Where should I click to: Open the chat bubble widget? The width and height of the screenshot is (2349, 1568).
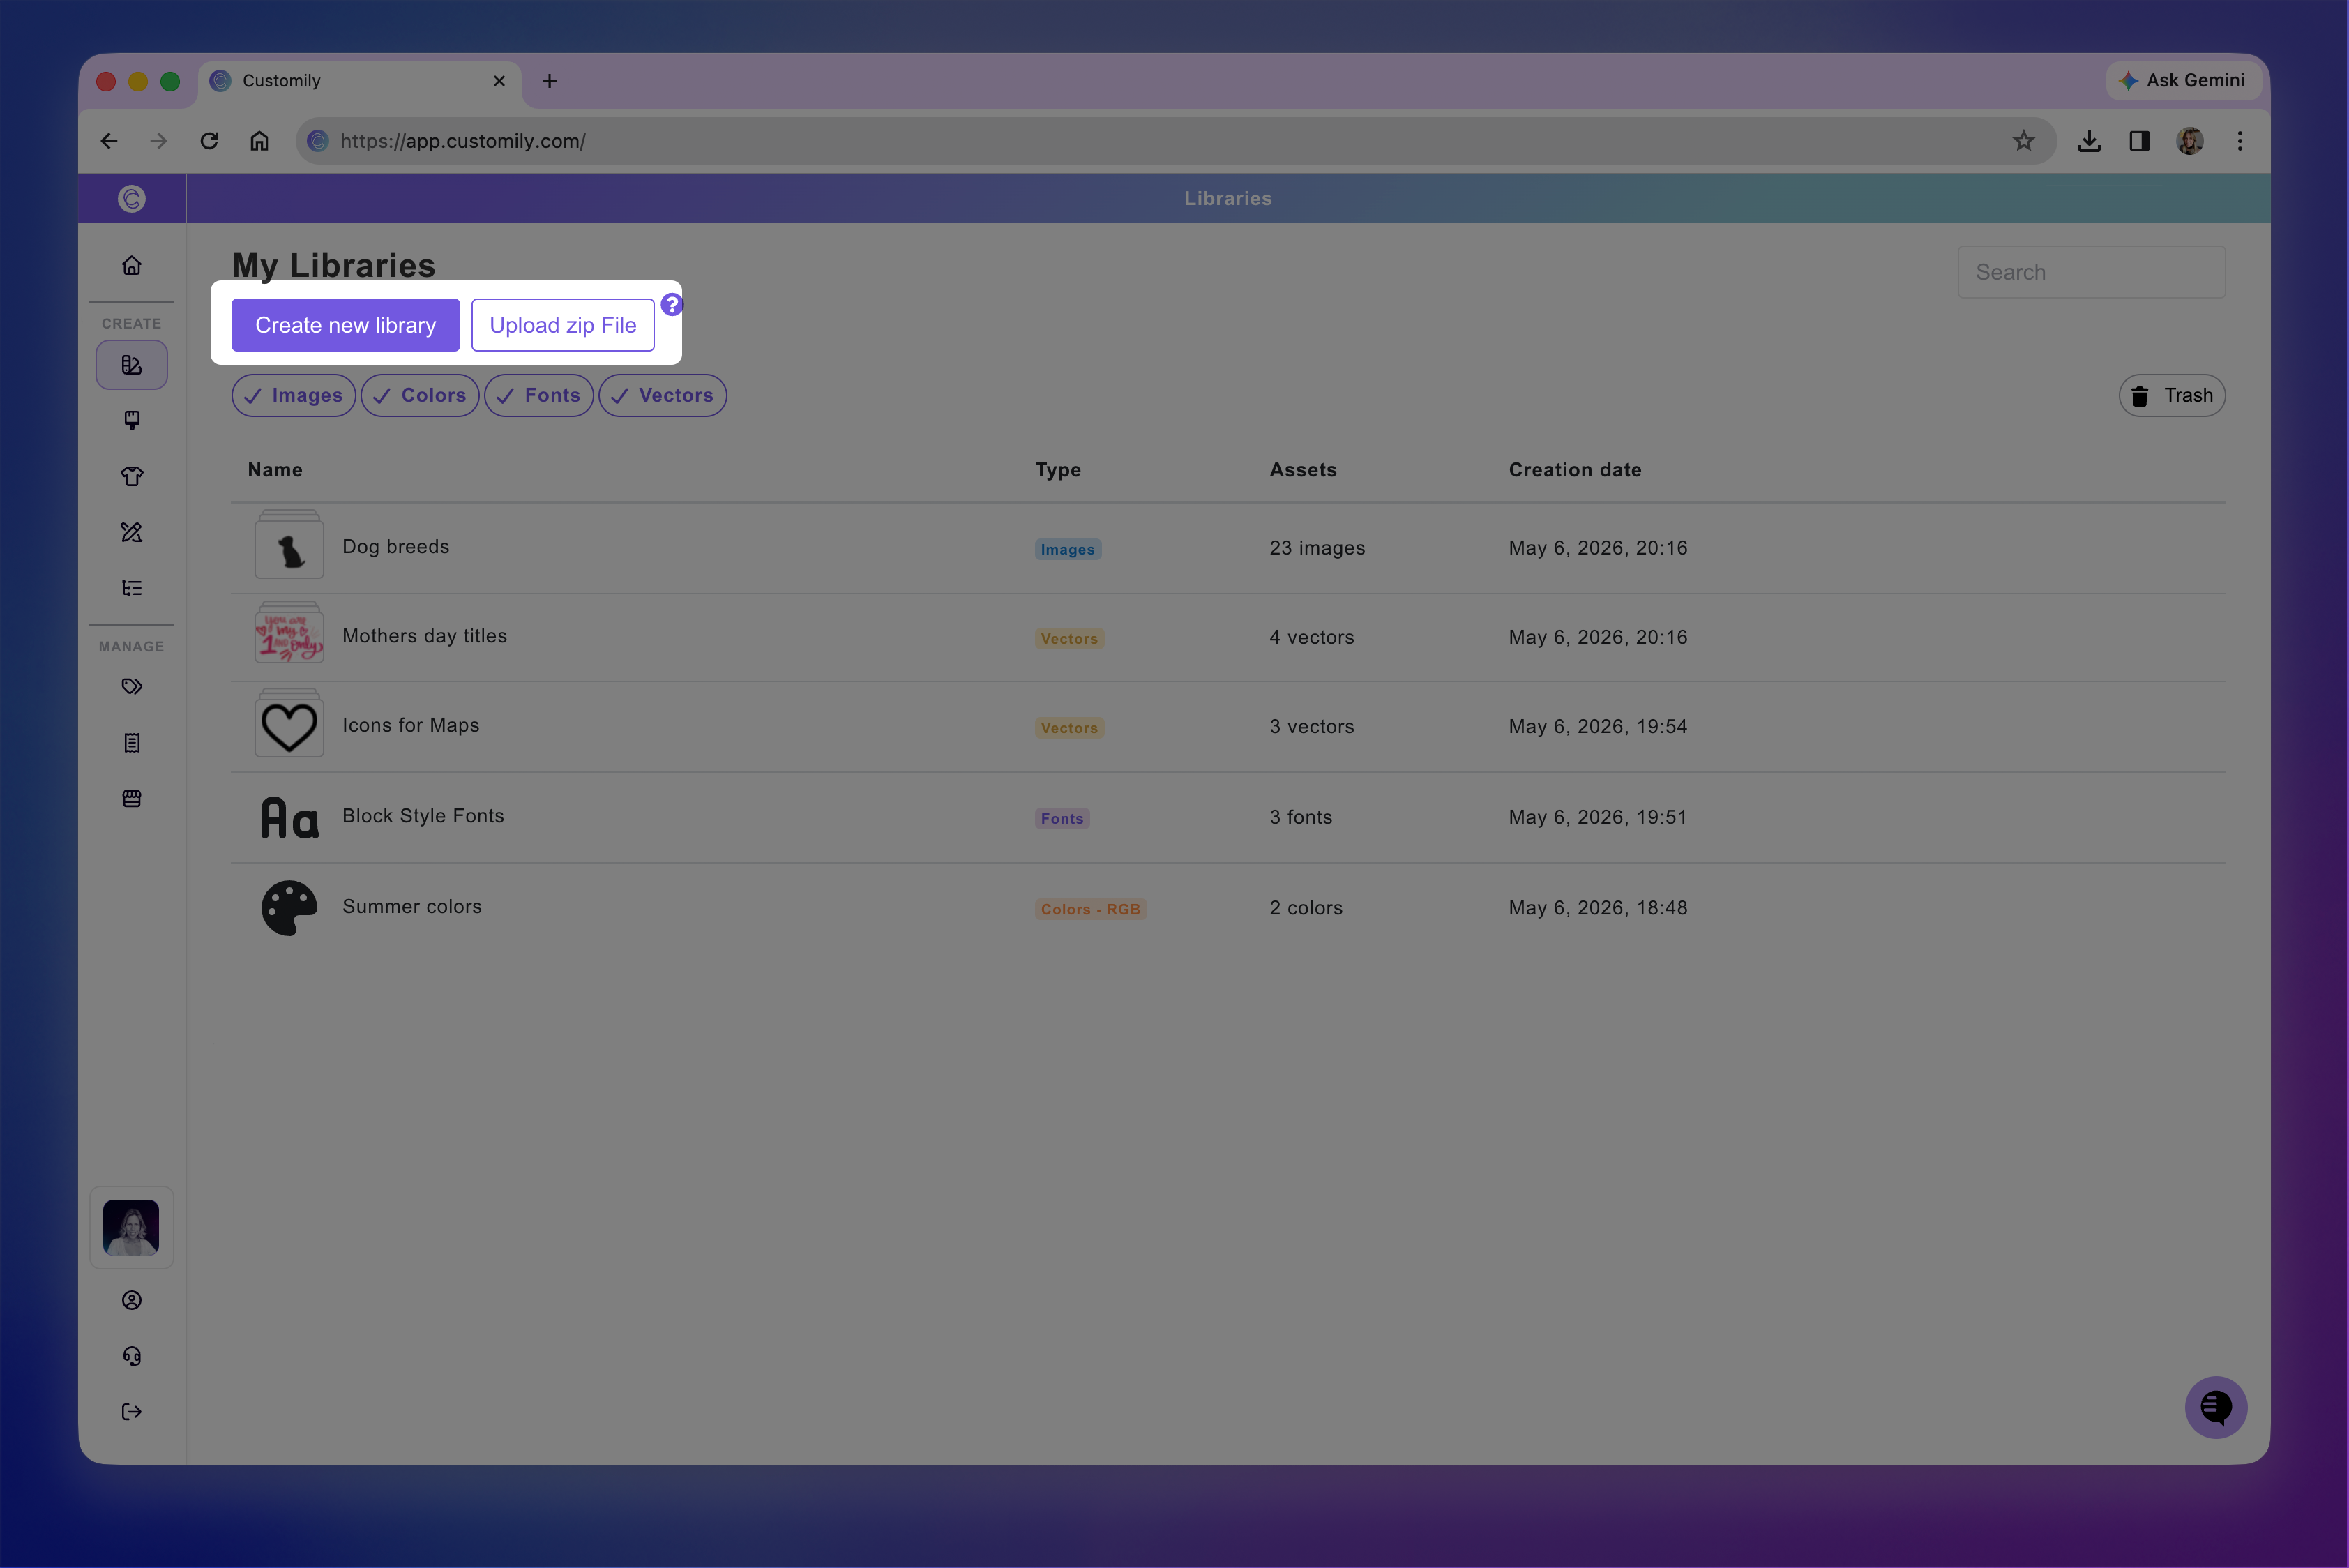[2216, 1408]
